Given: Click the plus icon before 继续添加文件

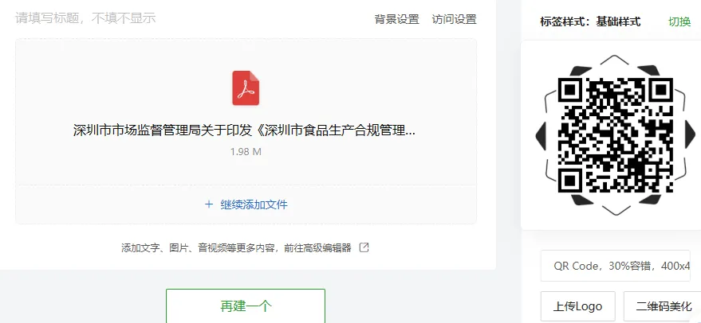Looking at the screenshot, I should (x=209, y=204).
